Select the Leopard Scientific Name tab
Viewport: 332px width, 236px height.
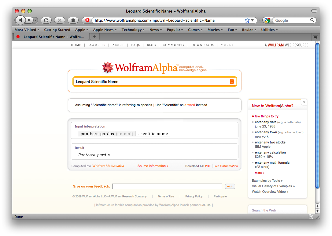(51, 37)
